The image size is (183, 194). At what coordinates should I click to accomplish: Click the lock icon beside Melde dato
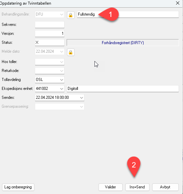coord(71,52)
